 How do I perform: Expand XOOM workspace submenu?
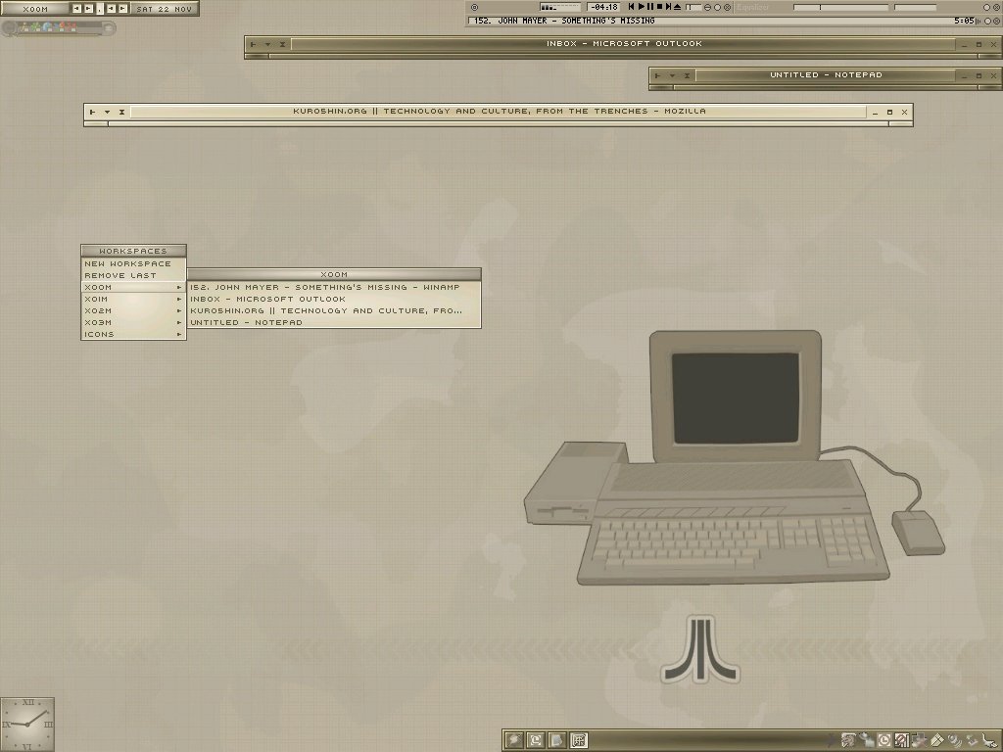[133, 287]
